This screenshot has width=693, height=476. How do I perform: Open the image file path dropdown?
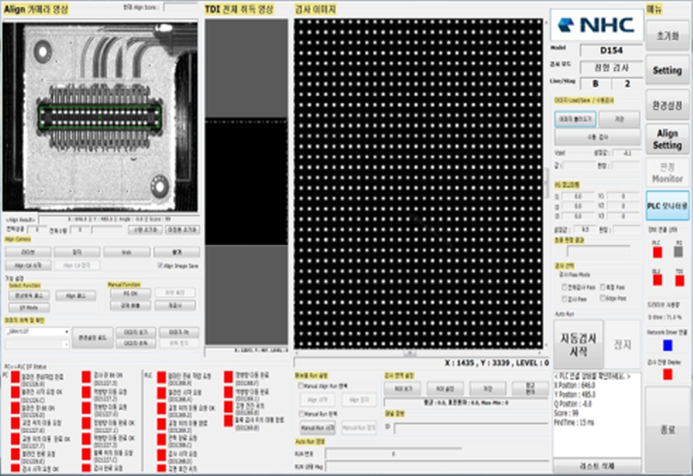67,331
